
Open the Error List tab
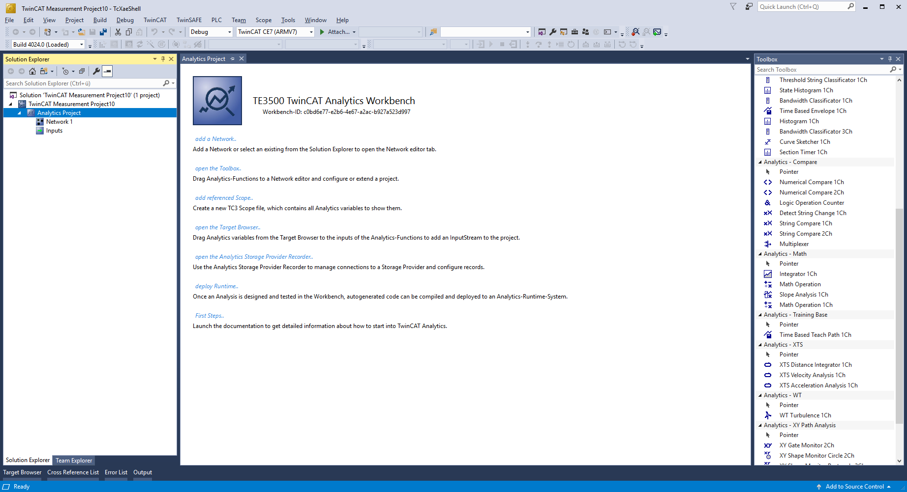[116, 472]
